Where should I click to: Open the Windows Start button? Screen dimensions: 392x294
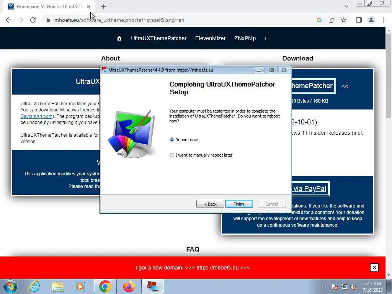point(10,286)
